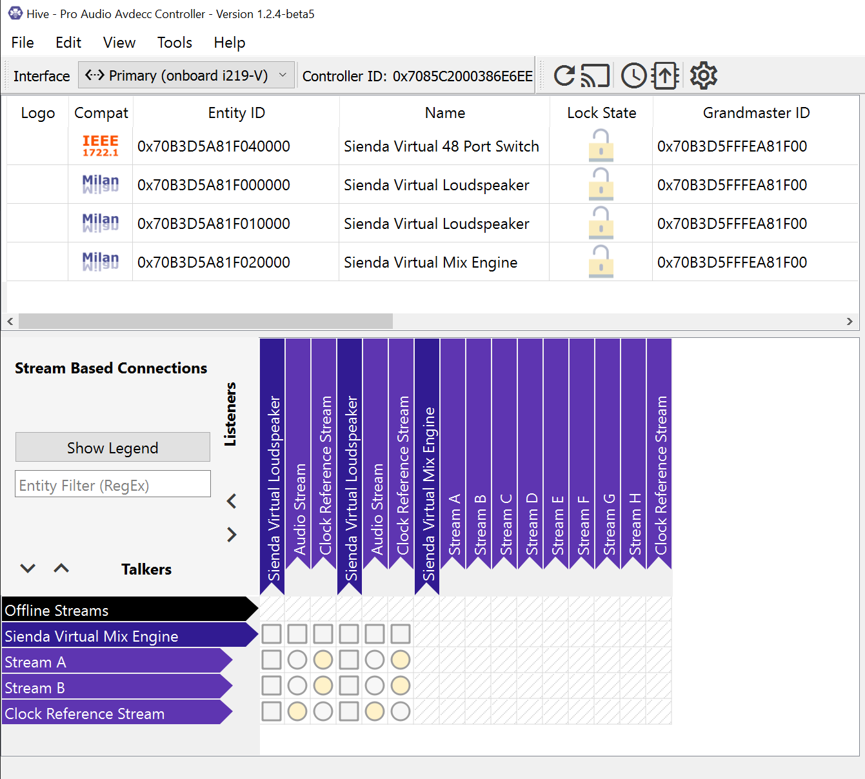Click the IEEE 1722.1 compatibility logo

coord(101,146)
